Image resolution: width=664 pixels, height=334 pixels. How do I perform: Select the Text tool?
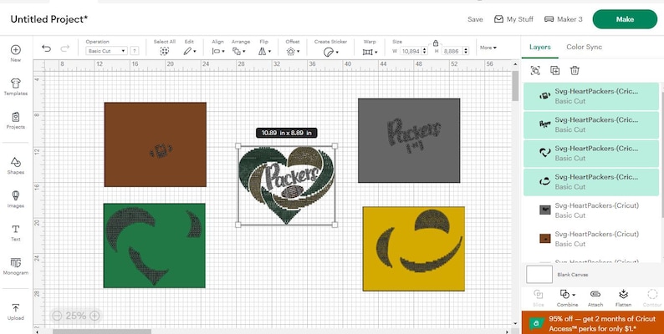tap(16, 232)
